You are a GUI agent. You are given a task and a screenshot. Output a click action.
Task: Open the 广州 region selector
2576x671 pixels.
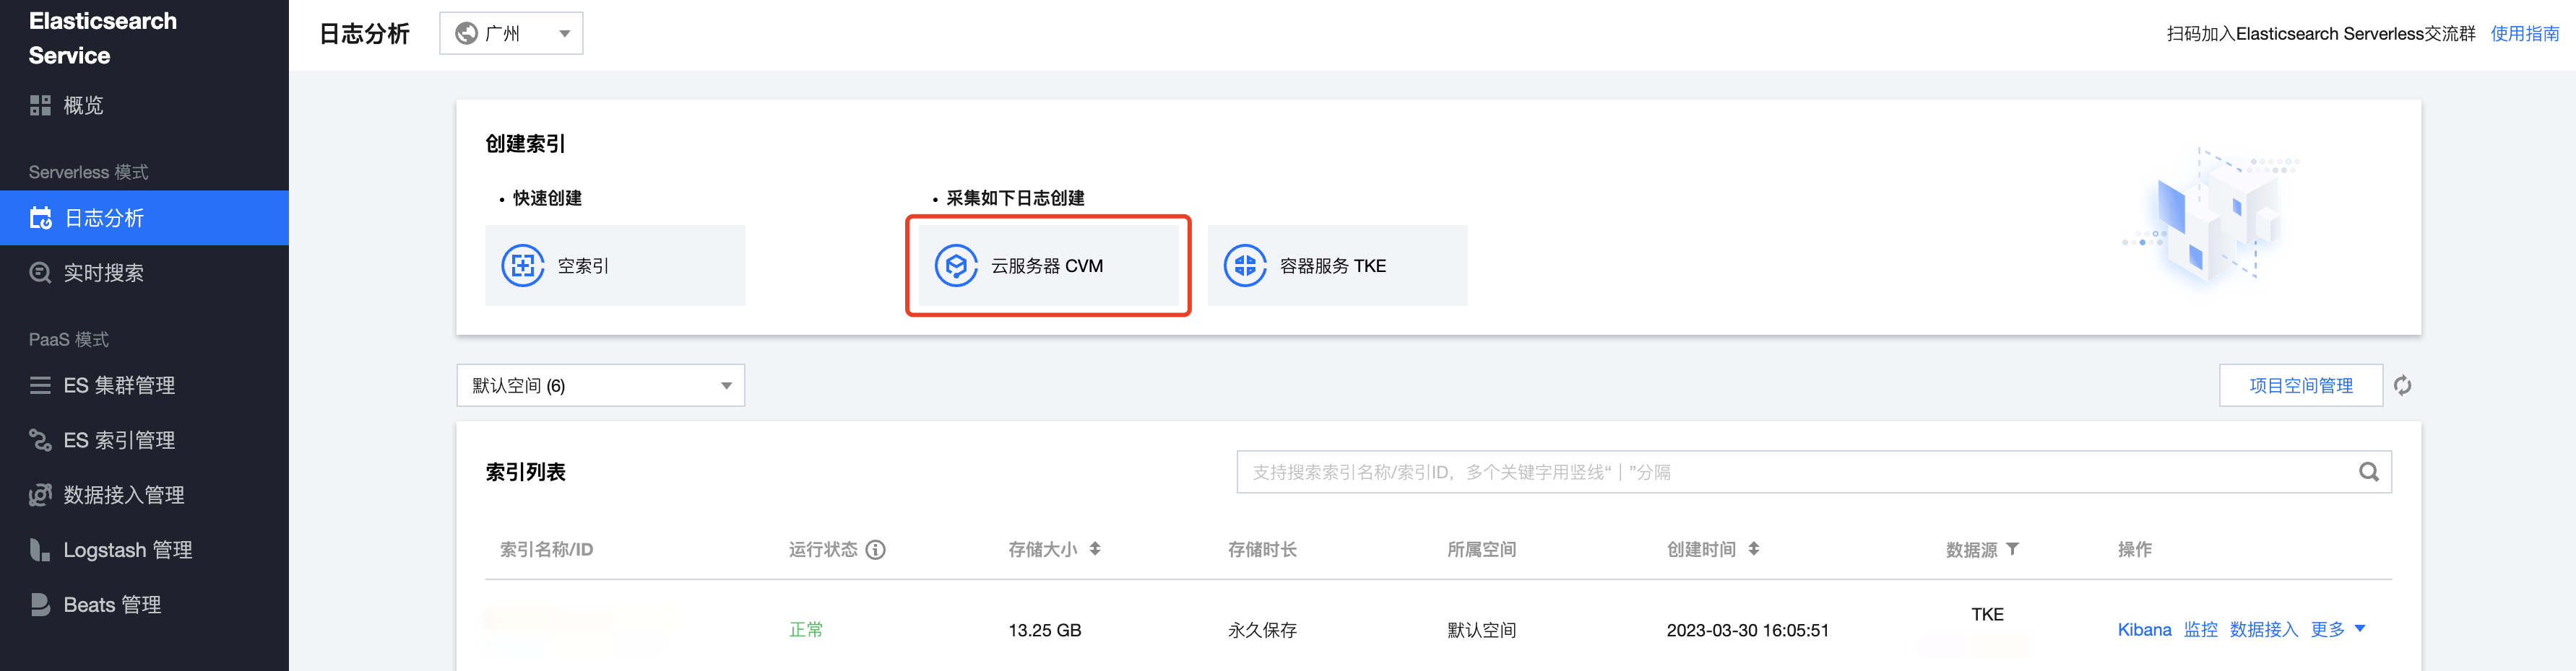pos(510,32)
